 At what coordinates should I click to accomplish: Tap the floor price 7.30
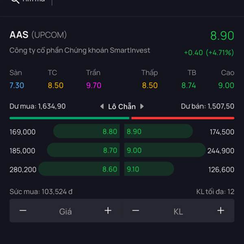[17, 85]
